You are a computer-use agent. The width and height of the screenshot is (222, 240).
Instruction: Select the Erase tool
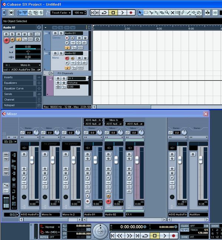162,13
